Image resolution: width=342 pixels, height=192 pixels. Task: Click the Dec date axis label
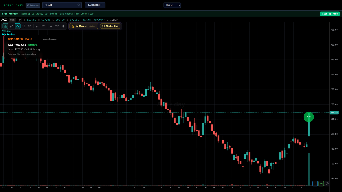pos(100,187)
